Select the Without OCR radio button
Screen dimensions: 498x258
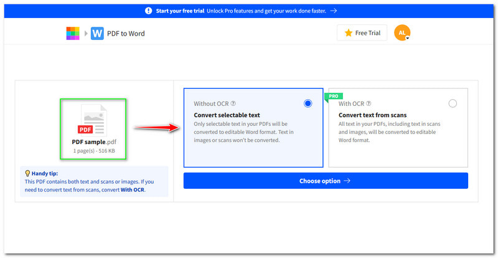308,103
